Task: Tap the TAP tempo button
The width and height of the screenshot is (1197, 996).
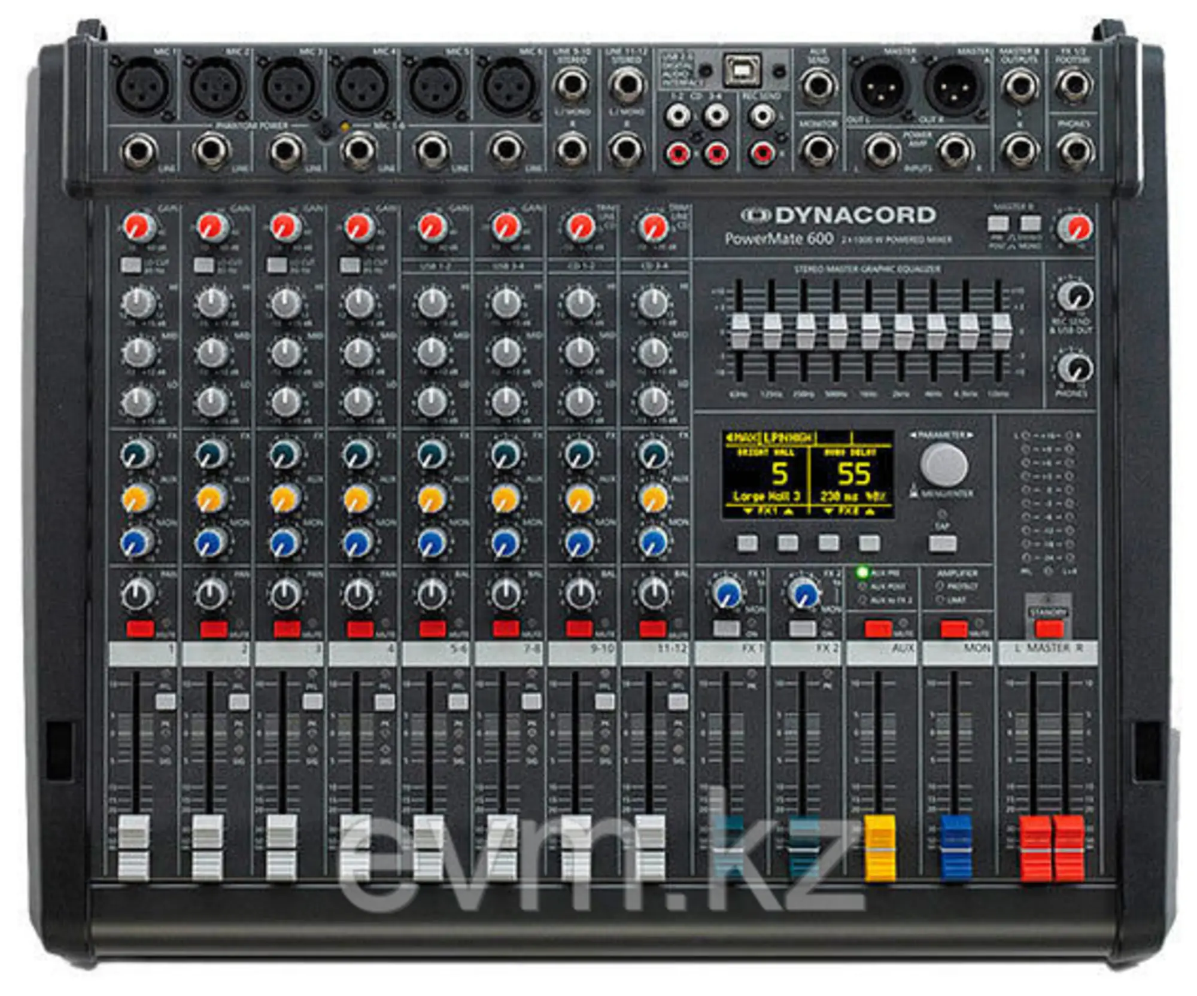Action: [942, 543]
